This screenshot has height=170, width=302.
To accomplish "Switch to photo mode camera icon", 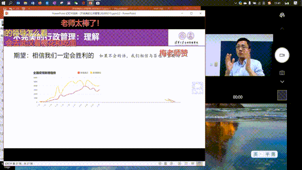I will click(x=282, y=73).
